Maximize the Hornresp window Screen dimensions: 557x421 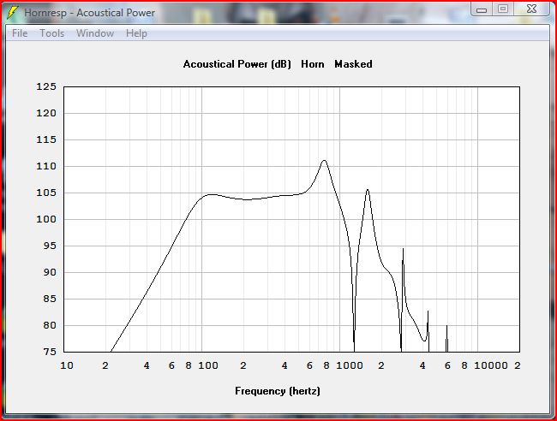[x=503, y=9]
